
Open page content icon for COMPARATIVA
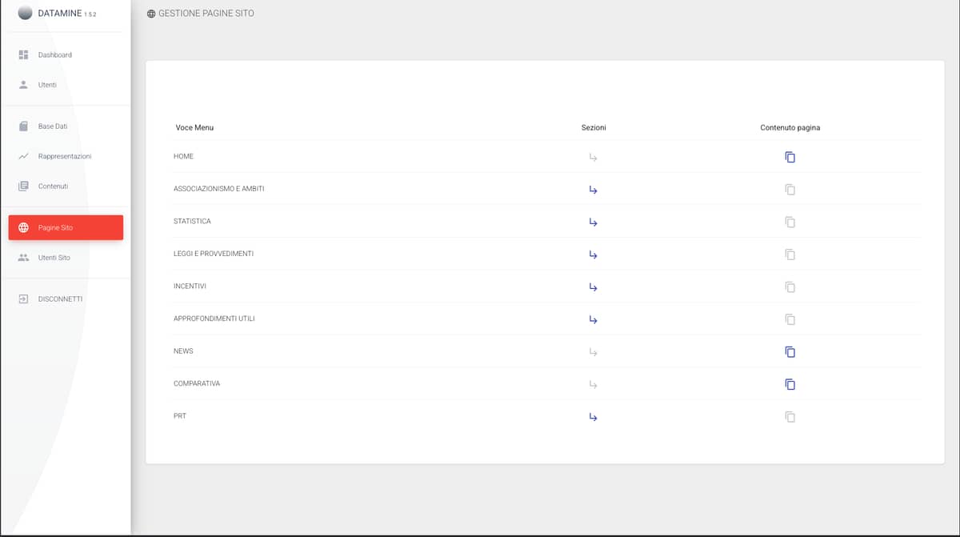(790, 384)
